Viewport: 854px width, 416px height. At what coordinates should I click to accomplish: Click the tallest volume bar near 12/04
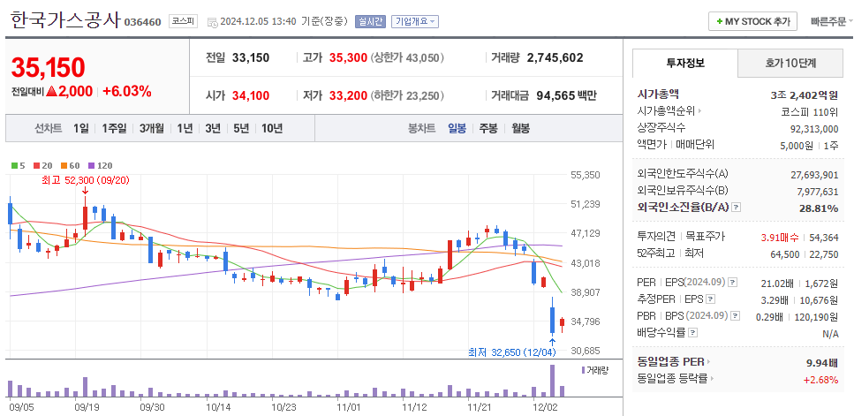click(x=552, y=381)
